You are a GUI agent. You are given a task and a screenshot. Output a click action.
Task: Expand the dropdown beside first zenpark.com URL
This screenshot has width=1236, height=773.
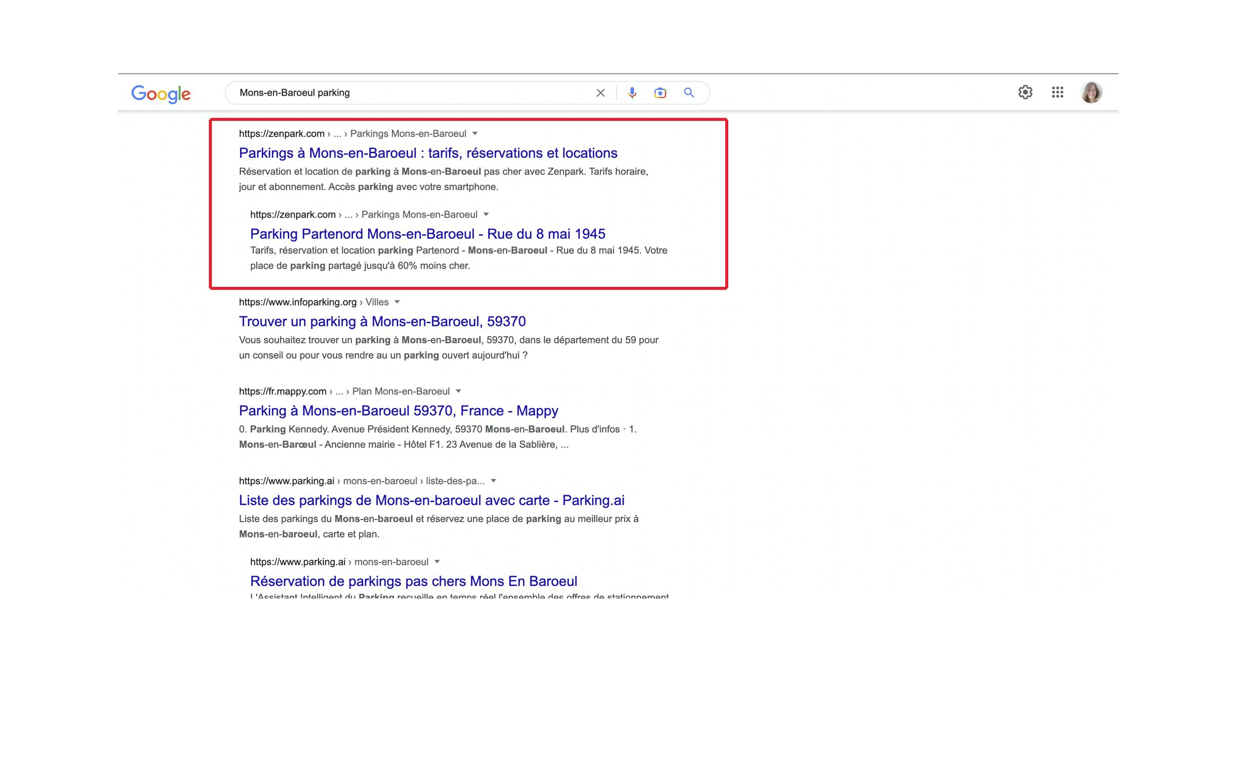tap(475, 134)
